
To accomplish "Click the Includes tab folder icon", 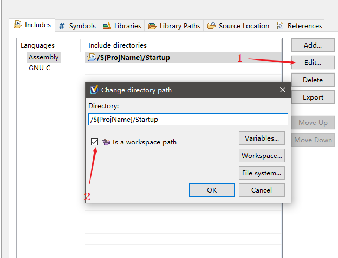I will pos(17,24).
